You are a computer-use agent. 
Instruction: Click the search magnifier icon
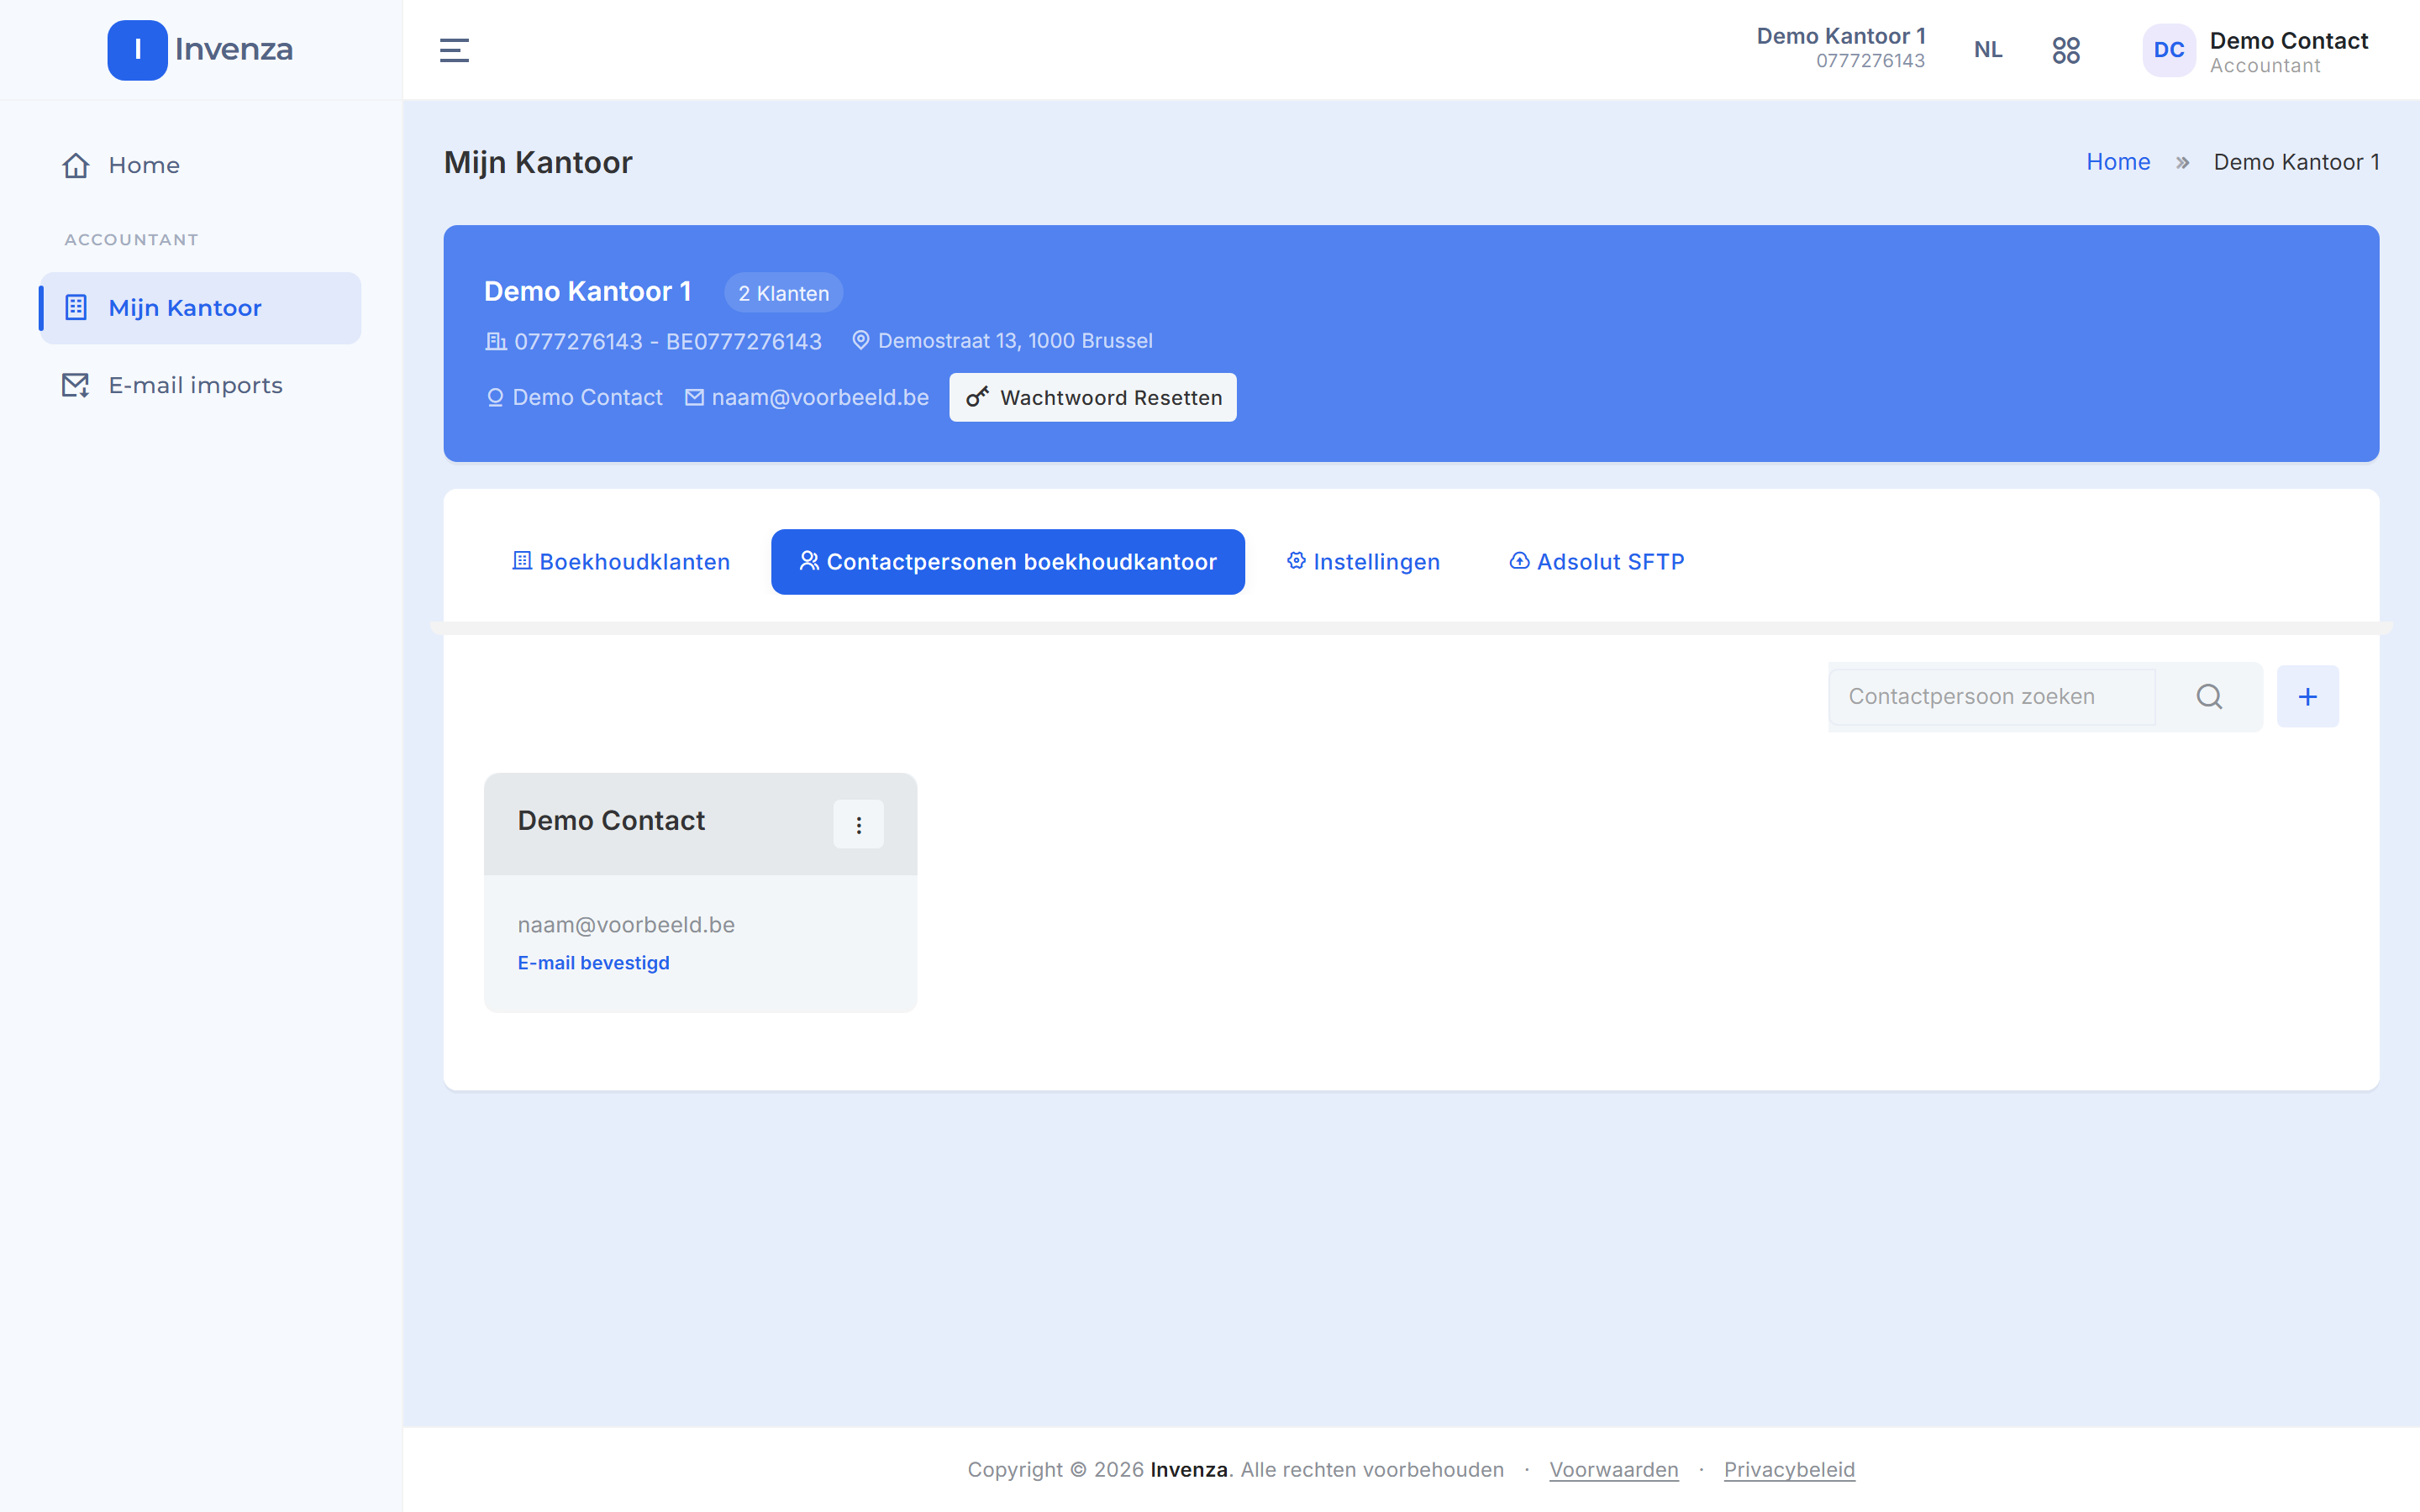[x=2209, y=697]
